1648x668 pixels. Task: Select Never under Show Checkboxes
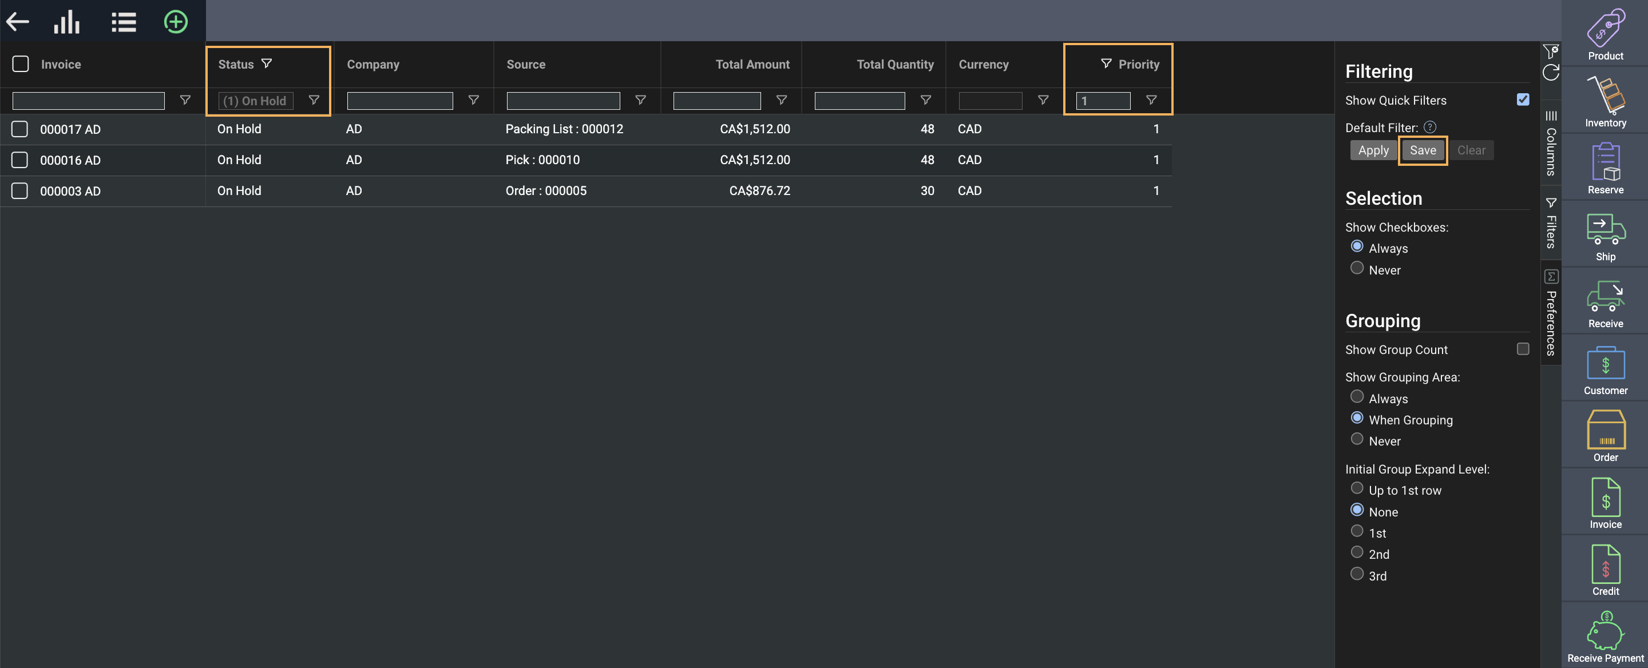(x=1356, y=268)
